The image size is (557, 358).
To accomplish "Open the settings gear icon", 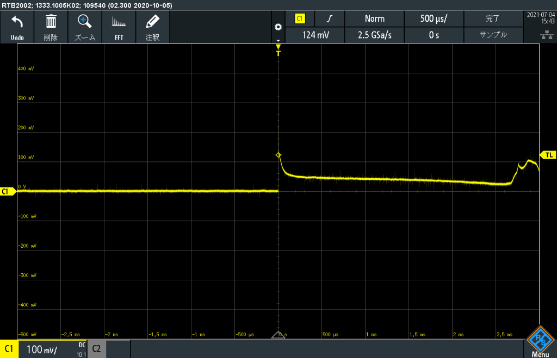I will (278, 27).
